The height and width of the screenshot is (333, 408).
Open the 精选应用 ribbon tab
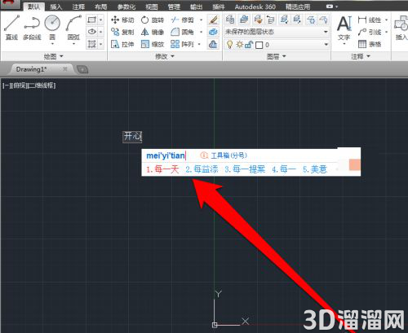click(298, 7)
